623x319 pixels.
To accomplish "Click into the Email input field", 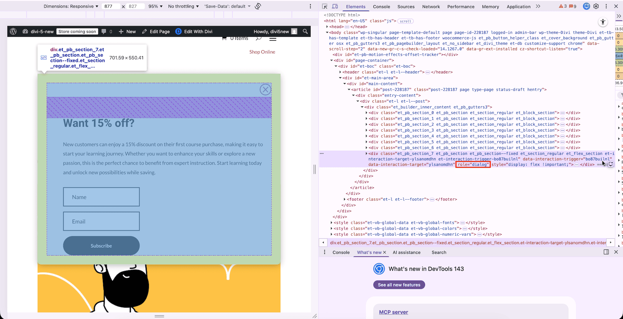I will point(101,221).
